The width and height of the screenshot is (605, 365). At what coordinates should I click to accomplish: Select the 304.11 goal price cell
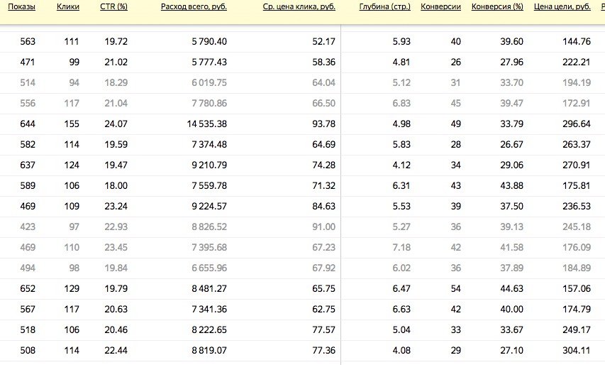(575, 351)
